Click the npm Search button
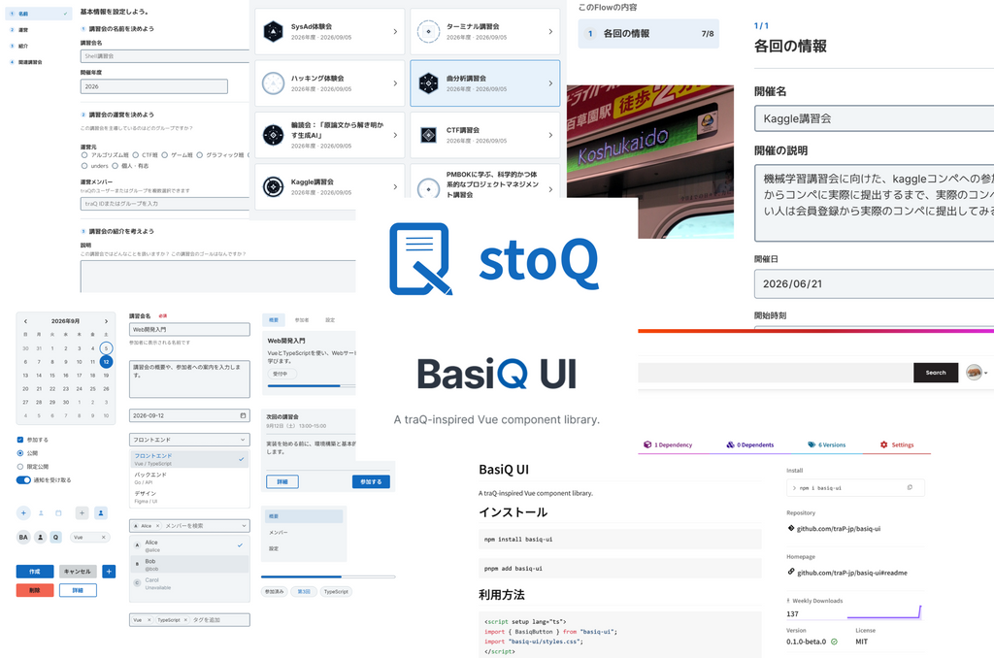 [936, 373]
